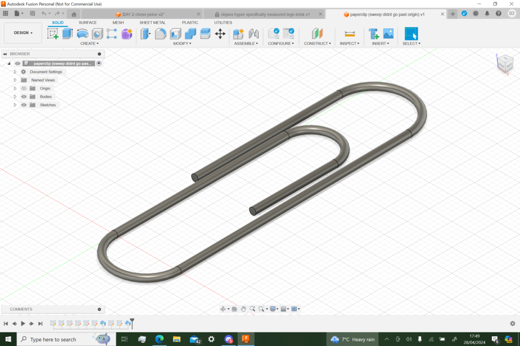The image size is (520, 346).
Task: Launch the Extrude tool
Action: 66,34
